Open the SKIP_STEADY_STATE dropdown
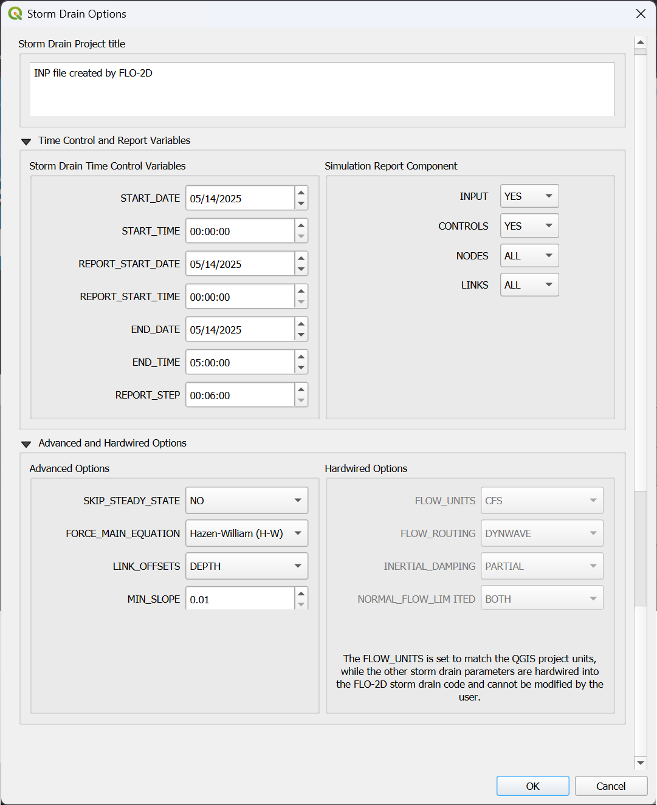 point(246,501)
